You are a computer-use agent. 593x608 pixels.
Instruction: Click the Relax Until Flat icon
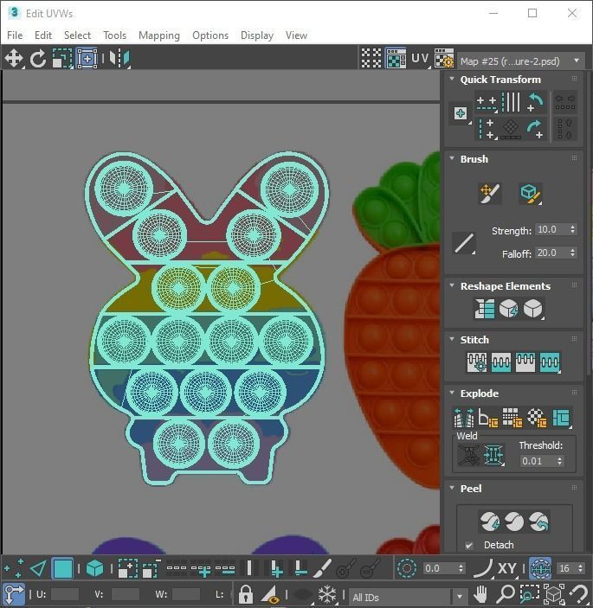point(508,309)
